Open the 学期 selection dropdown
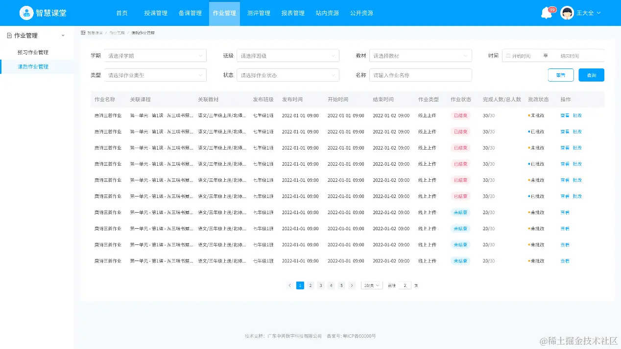The height and width of the screenshot is (349, 621). [x=155, y=55]
